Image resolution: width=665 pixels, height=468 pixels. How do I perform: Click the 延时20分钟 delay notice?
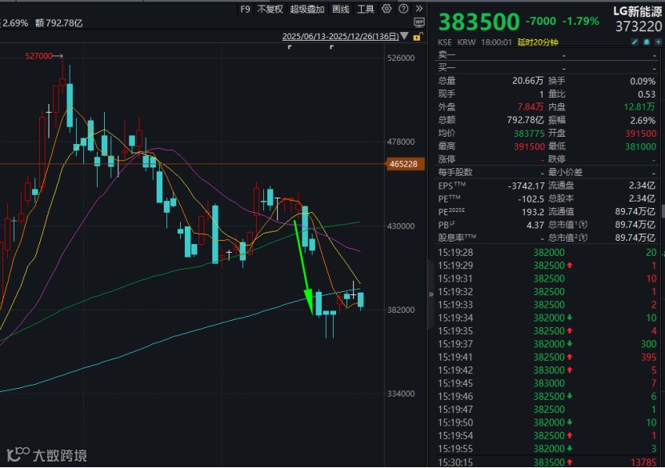pos(537,42)
